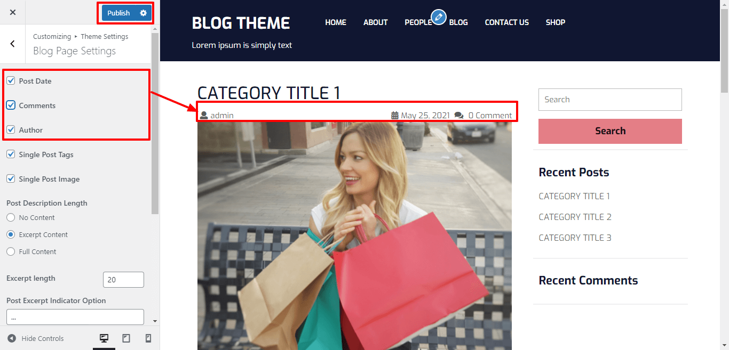Go back with the left chevron arrow
The image size is (729, 350).
[13, 44]
